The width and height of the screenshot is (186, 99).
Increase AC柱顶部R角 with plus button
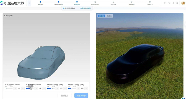click(x=23, y=88)
